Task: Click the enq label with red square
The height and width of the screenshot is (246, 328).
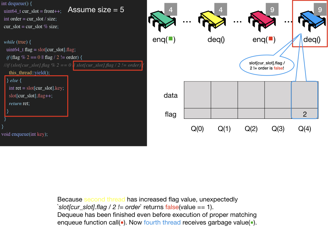Action: click(264, 39)
